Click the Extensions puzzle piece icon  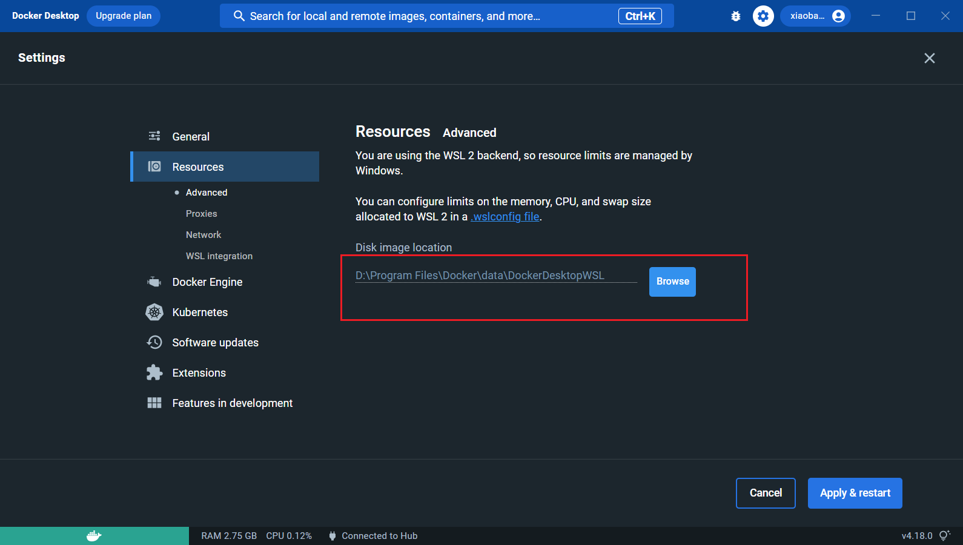coord(154,372)
